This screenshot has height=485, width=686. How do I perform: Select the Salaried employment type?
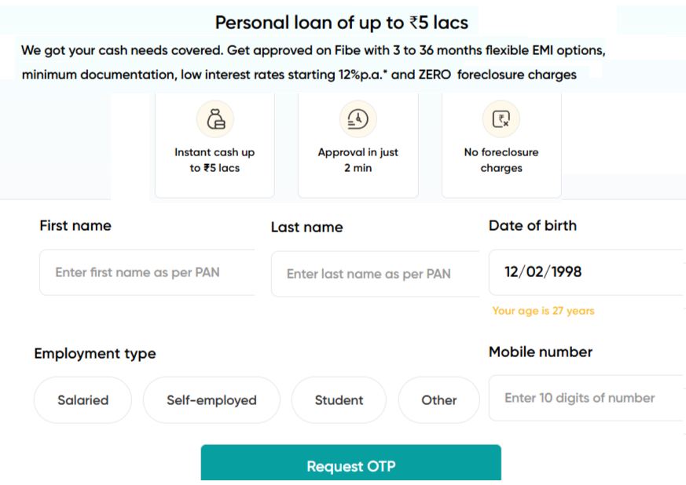[x=83, y=400]
